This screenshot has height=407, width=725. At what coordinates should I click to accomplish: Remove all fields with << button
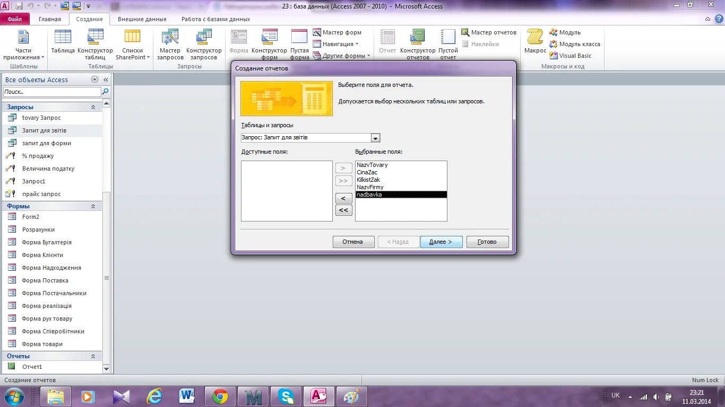pos(343,210)
